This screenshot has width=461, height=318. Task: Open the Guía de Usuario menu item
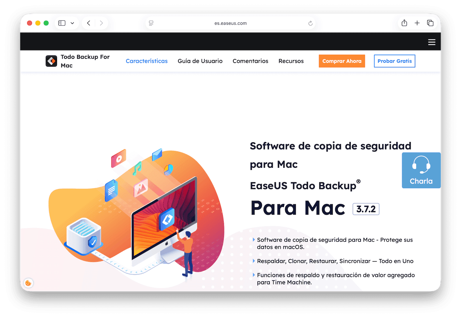tap(200, 61)
